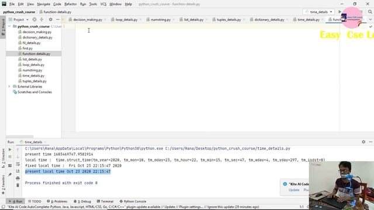Collapse the python_crush_course root folder
Viewport: 374px width, 210px height.
click(x=9, y=26)
